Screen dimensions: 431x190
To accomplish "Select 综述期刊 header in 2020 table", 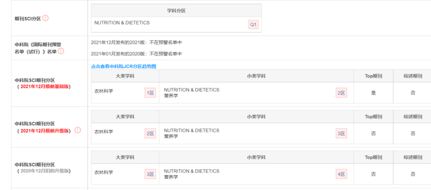I will click(413, 157).
